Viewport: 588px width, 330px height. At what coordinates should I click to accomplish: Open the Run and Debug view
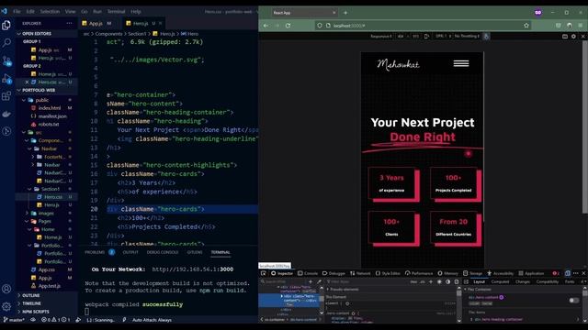pos(6,79)
